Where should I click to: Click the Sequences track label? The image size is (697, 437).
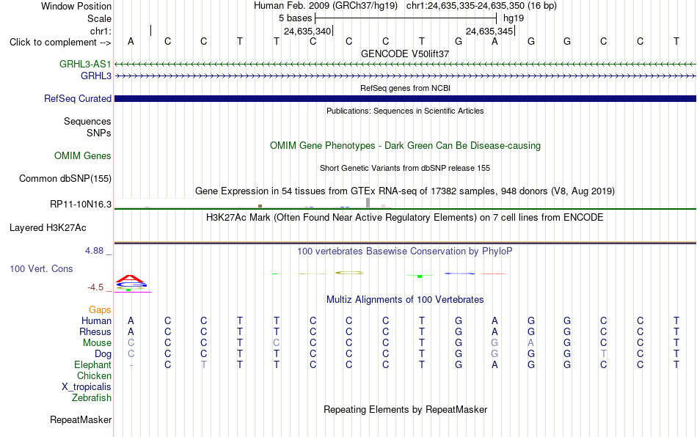[x=87, y=121]
